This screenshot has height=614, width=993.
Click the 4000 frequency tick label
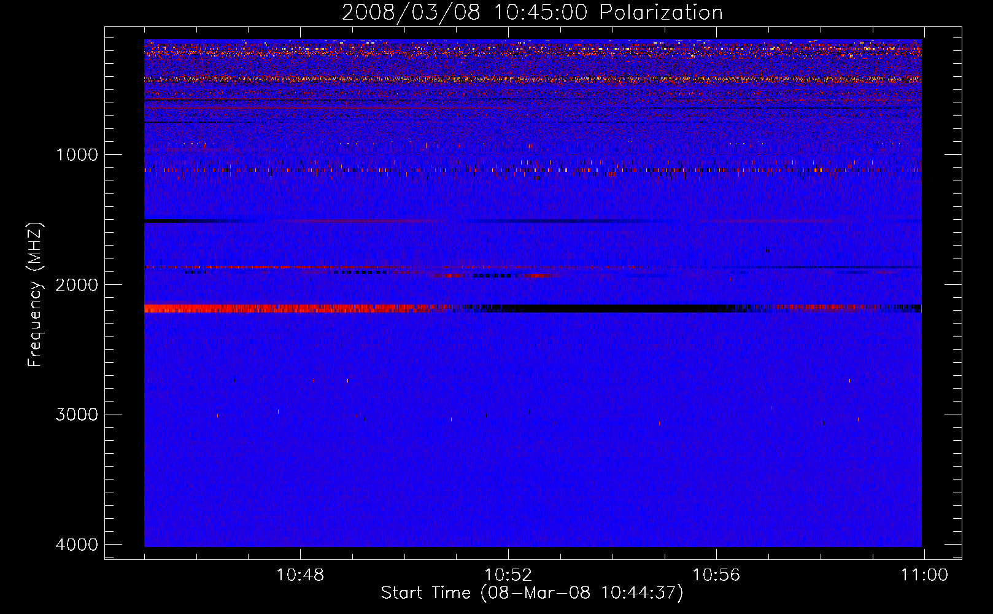(x=77, y=545)
